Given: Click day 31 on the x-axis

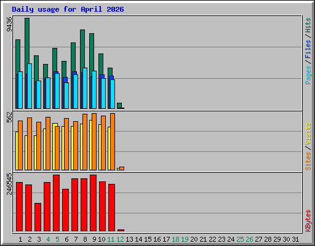Looking at the screenshot, I should click(x=295, y=239).
